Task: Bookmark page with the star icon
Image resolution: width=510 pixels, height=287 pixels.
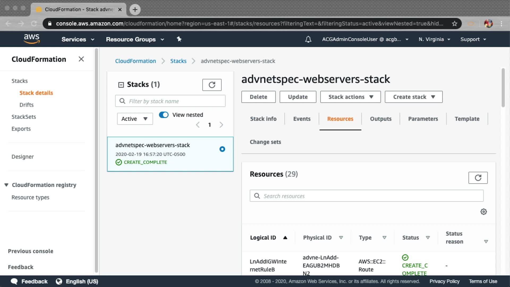Action: point(454,24)
